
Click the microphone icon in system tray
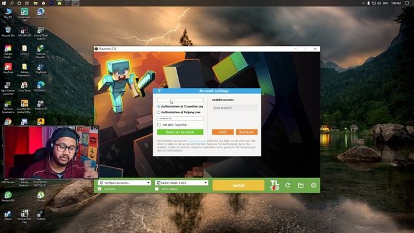coord(369,3)
